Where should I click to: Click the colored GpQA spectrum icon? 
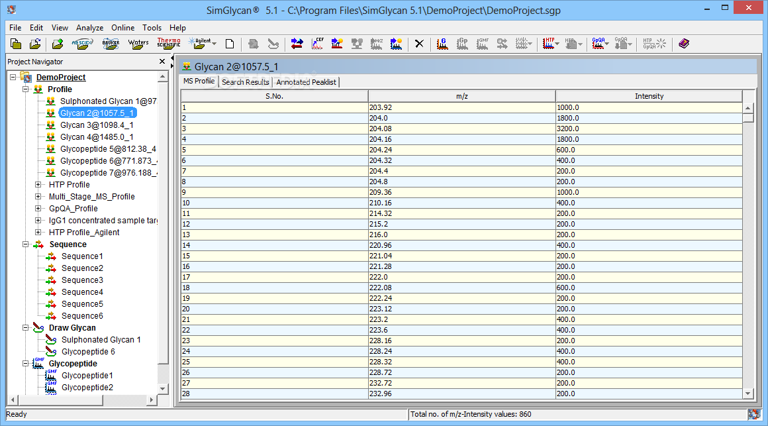[x=598, y=44]
